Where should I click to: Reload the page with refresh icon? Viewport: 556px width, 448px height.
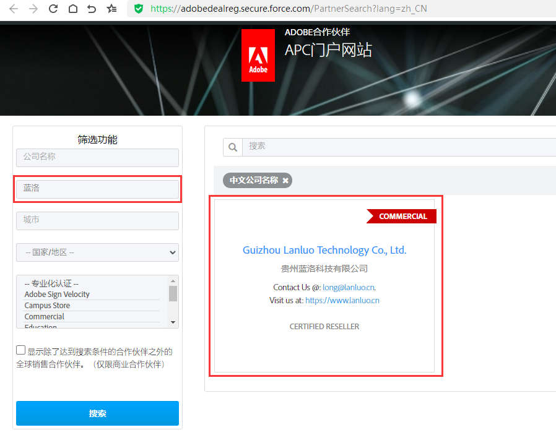pyautogui.click(x=53, y=9)
